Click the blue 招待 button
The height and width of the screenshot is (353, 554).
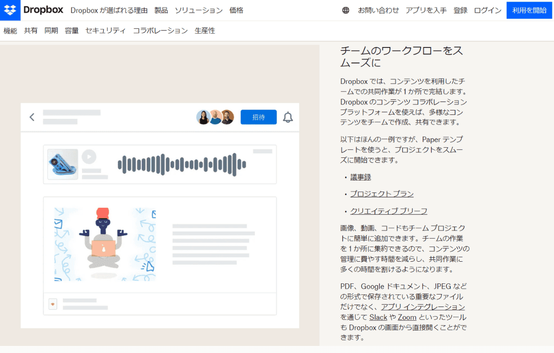click(x=259, y=117)
